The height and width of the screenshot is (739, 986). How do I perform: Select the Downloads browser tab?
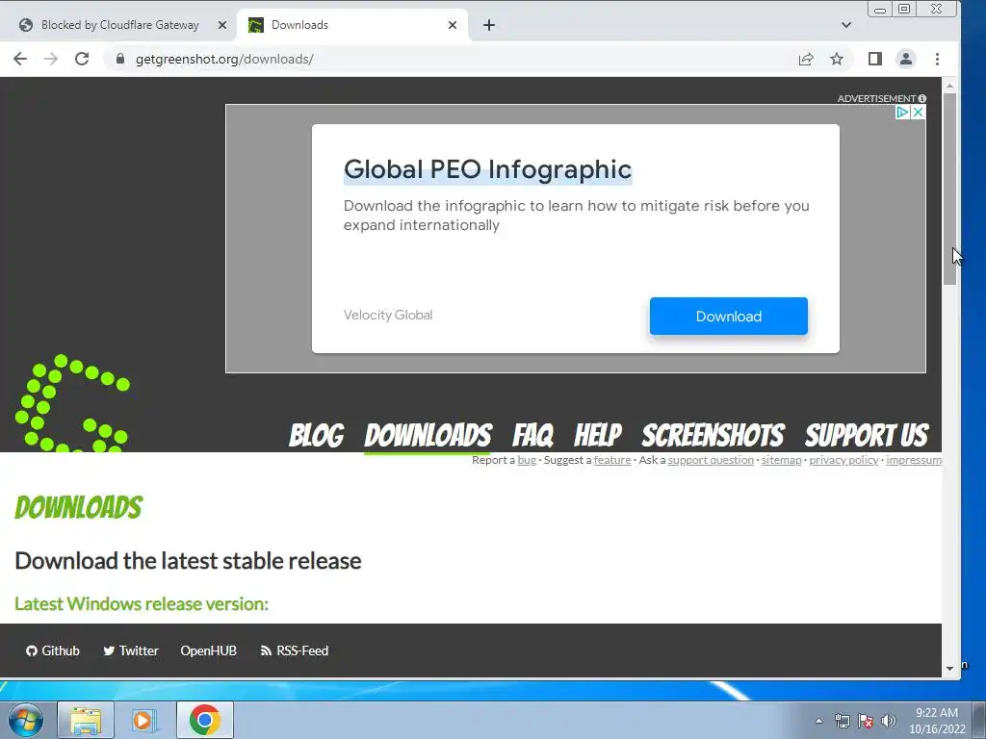click(x=352, y=25)
